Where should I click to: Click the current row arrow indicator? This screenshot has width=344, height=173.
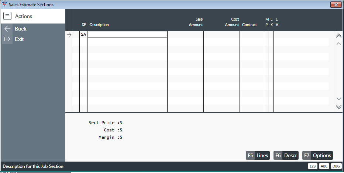tap(69, 35)
